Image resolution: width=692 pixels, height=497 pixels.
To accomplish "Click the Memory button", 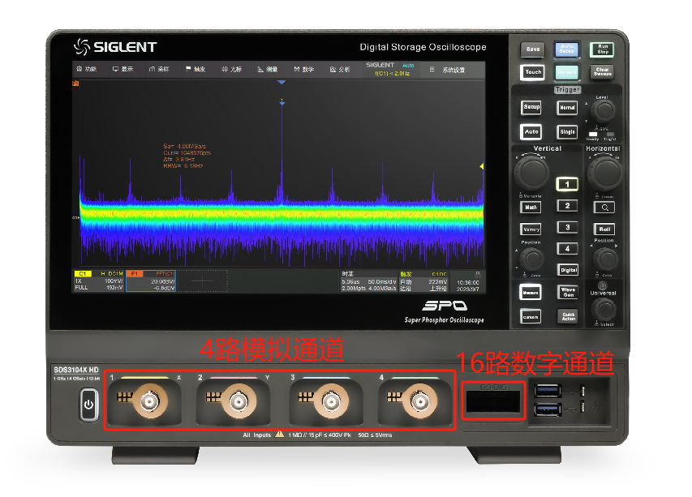I will tap(531, 229).
